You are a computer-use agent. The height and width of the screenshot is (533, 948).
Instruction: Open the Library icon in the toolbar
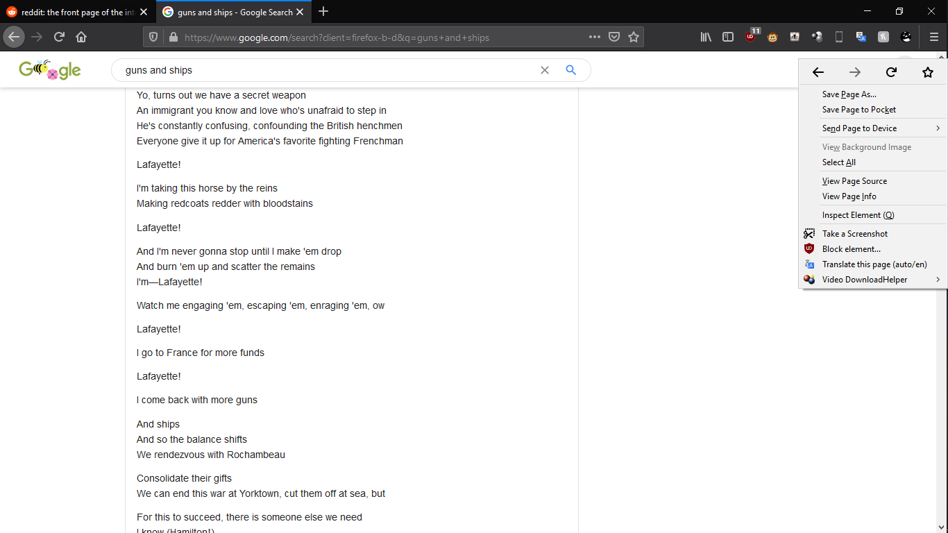point(706,37)
